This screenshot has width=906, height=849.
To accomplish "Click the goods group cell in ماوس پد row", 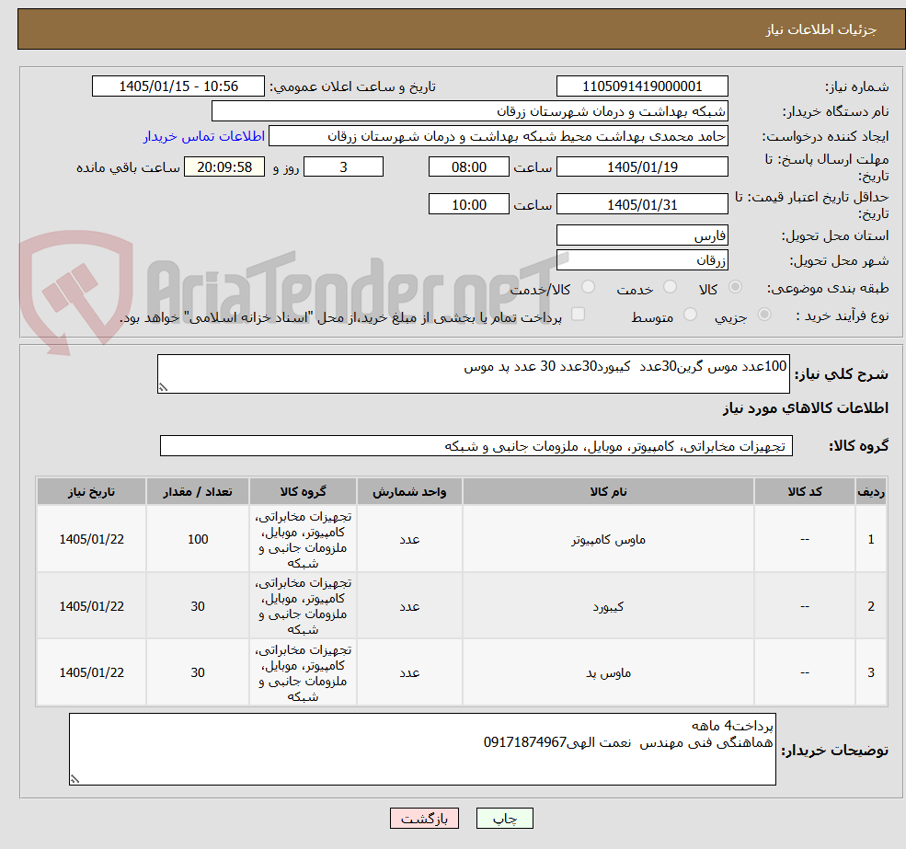I will click(x=303, y=672).
